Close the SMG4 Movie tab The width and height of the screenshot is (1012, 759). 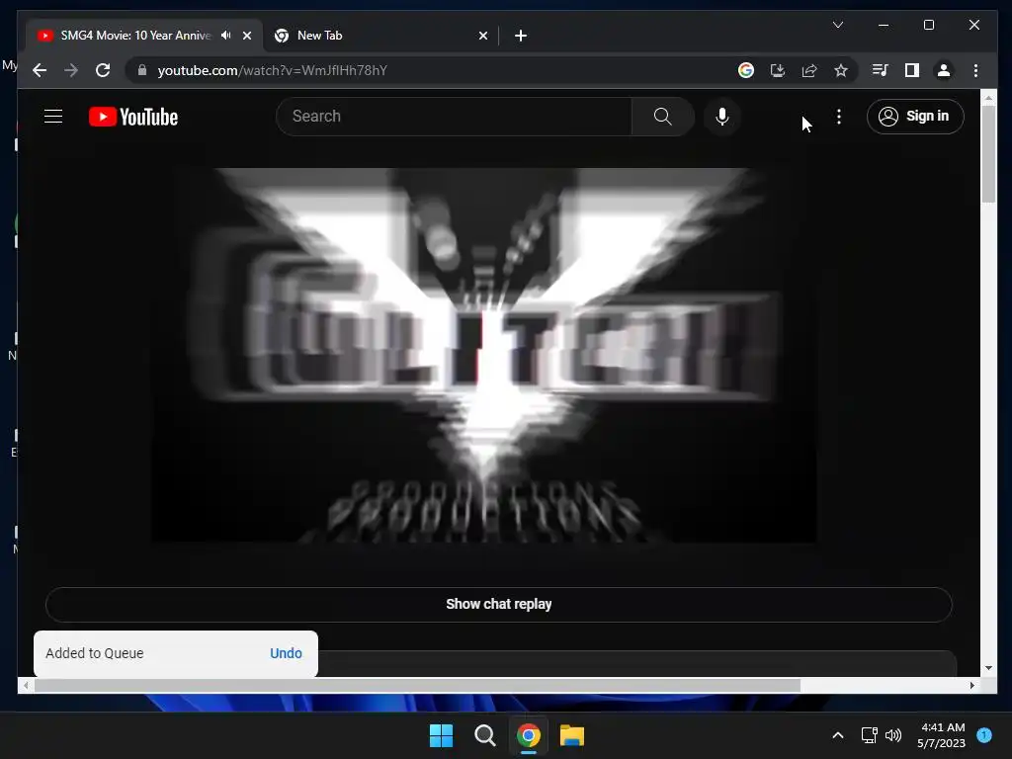point(247,36)
